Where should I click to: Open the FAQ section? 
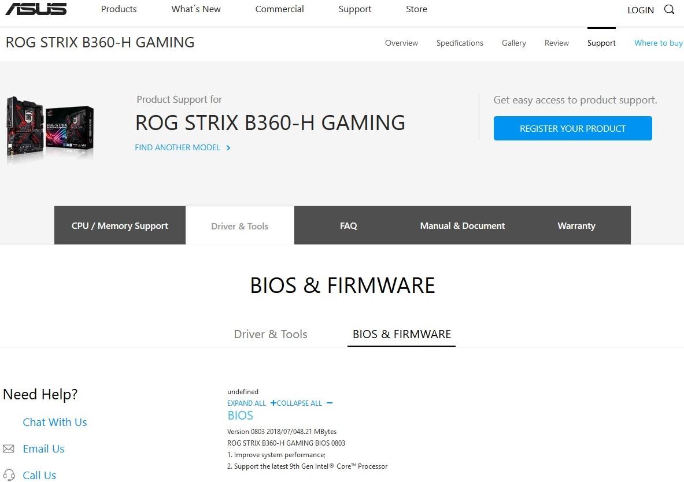coord(349,225)
